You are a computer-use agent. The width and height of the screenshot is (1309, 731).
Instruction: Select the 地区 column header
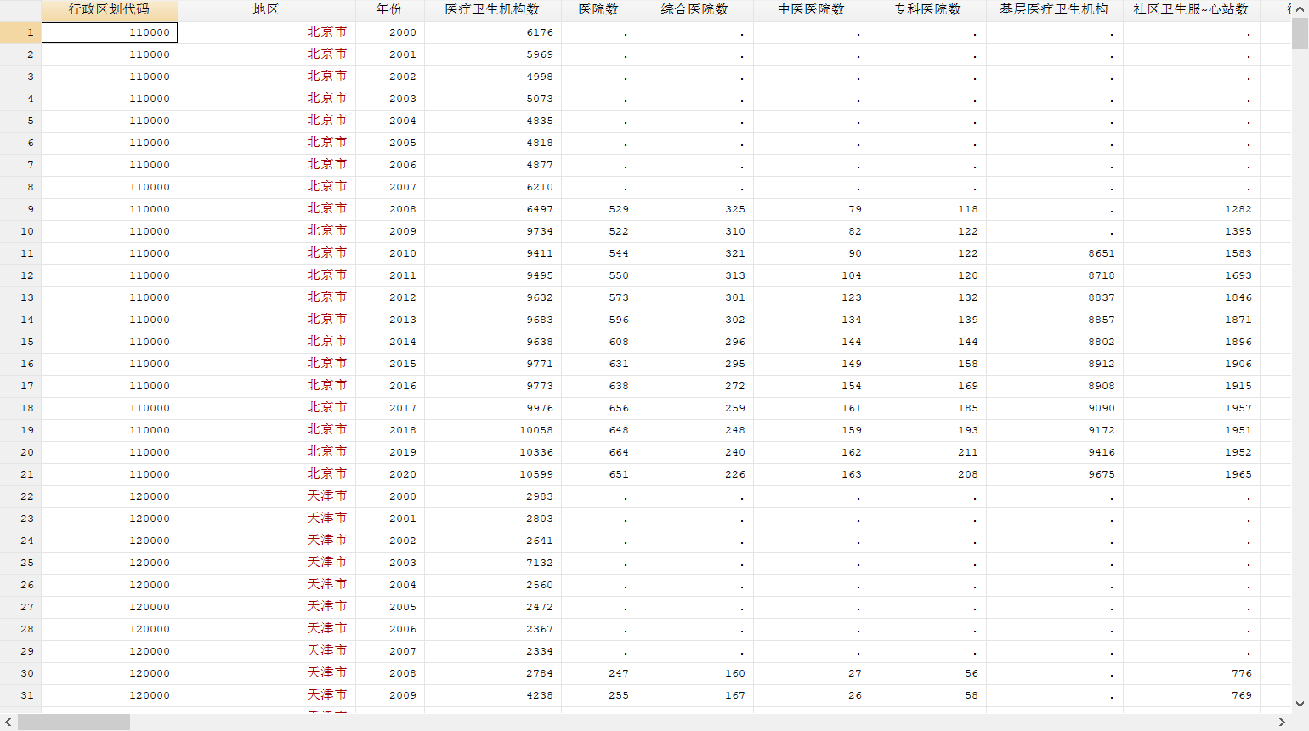pyautogui.click(x=267, y=10)
